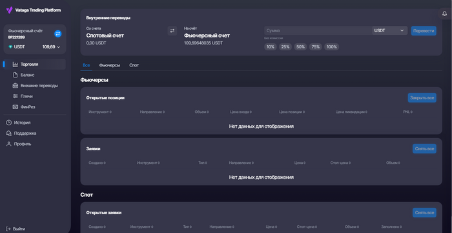Click the Профиль person icon

(x=9, y=144)
